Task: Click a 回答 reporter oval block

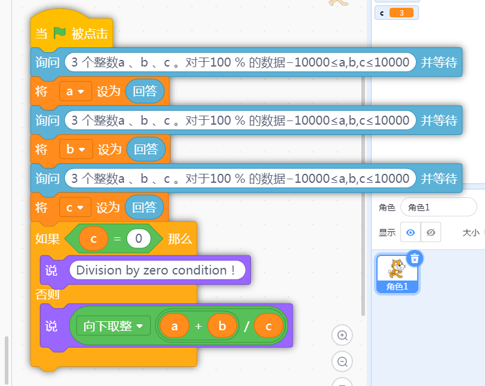Action: tap(145, 91)
